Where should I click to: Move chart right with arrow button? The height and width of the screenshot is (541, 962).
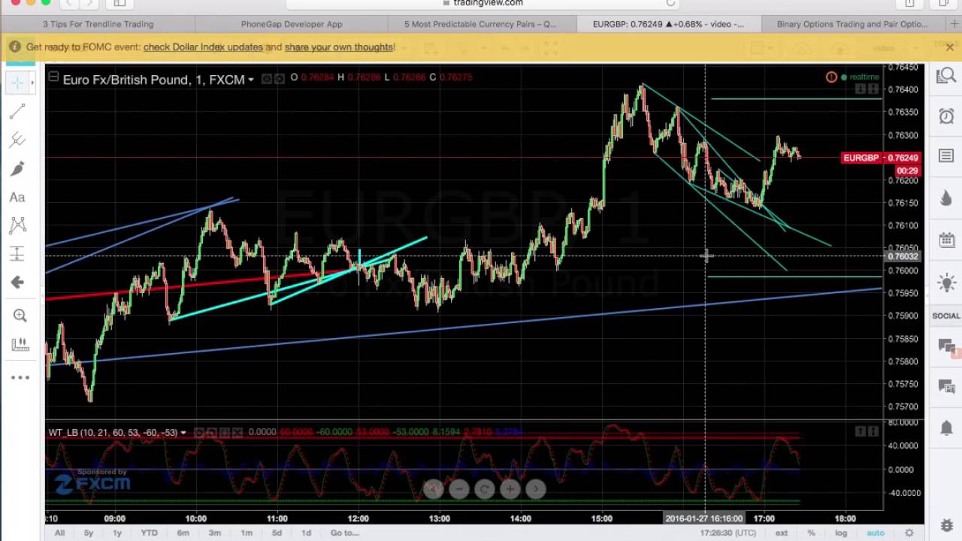[x=535, y=489]
